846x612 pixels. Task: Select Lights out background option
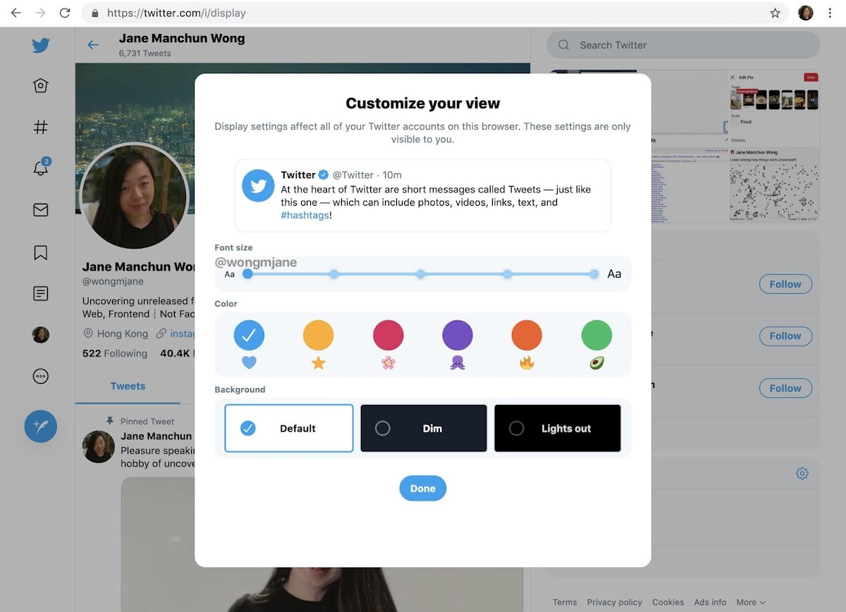pos(558,428)
